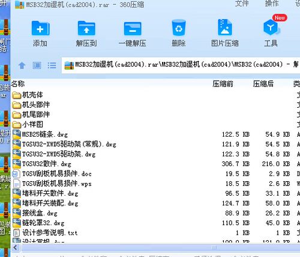Click the 360压缩 title bar app icon
300x257 pixels.
(20, 4)
